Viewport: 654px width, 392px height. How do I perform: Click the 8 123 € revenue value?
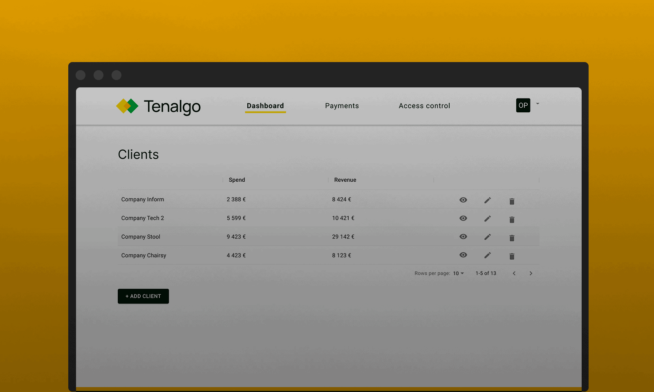tap(342, 255)
